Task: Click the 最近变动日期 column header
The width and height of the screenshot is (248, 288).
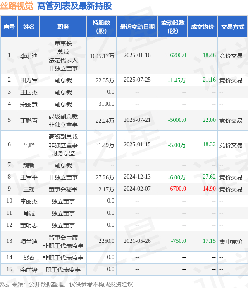Action: tap(137, 27)
